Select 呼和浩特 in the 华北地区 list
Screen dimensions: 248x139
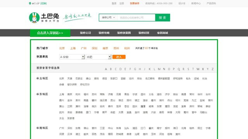point(178,78)
